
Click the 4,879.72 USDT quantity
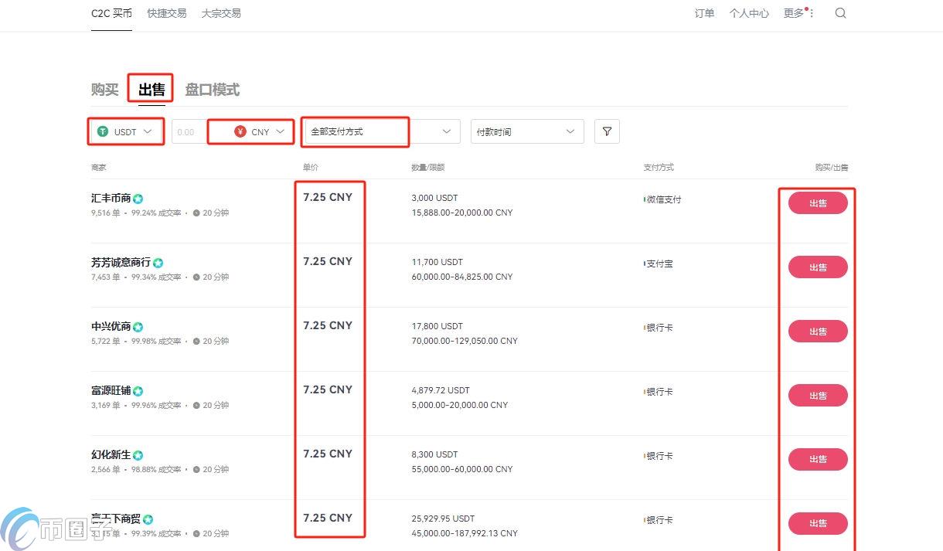[x=441, y=390]
